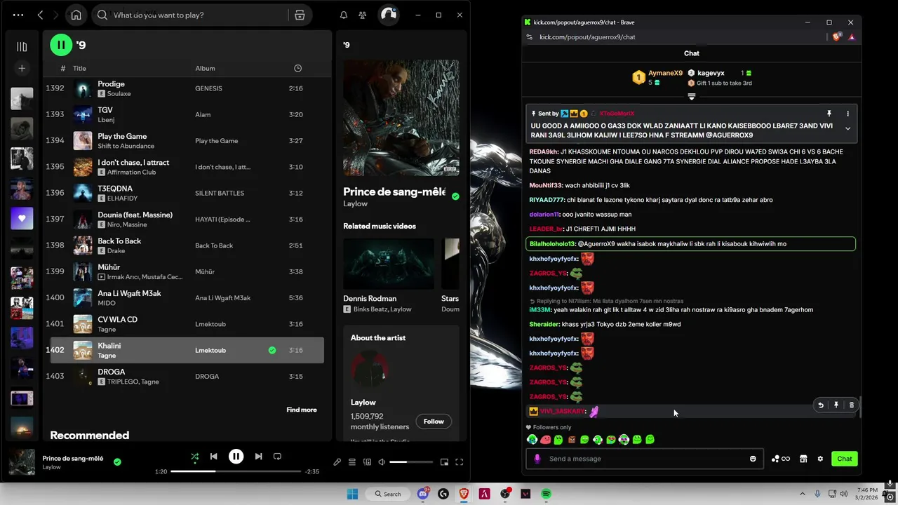Screen dimensions: 898x505
Task: Open Spotify mini player icon
Action: 444,462
